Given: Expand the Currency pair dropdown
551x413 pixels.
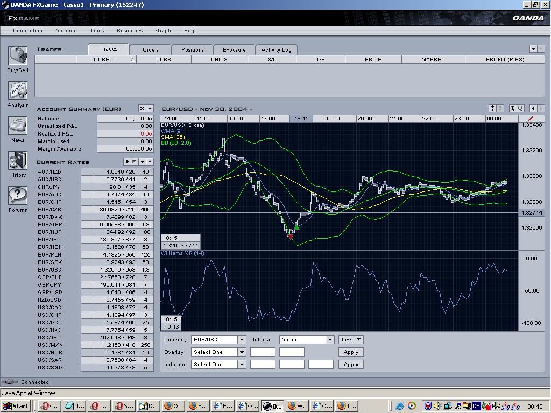Looking at the screenshot, I should point(242,340).
